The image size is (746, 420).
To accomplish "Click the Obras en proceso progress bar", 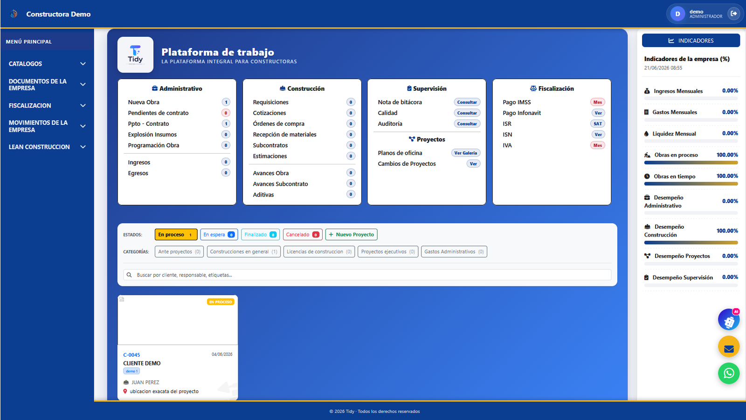I will [x=691, y=163].
